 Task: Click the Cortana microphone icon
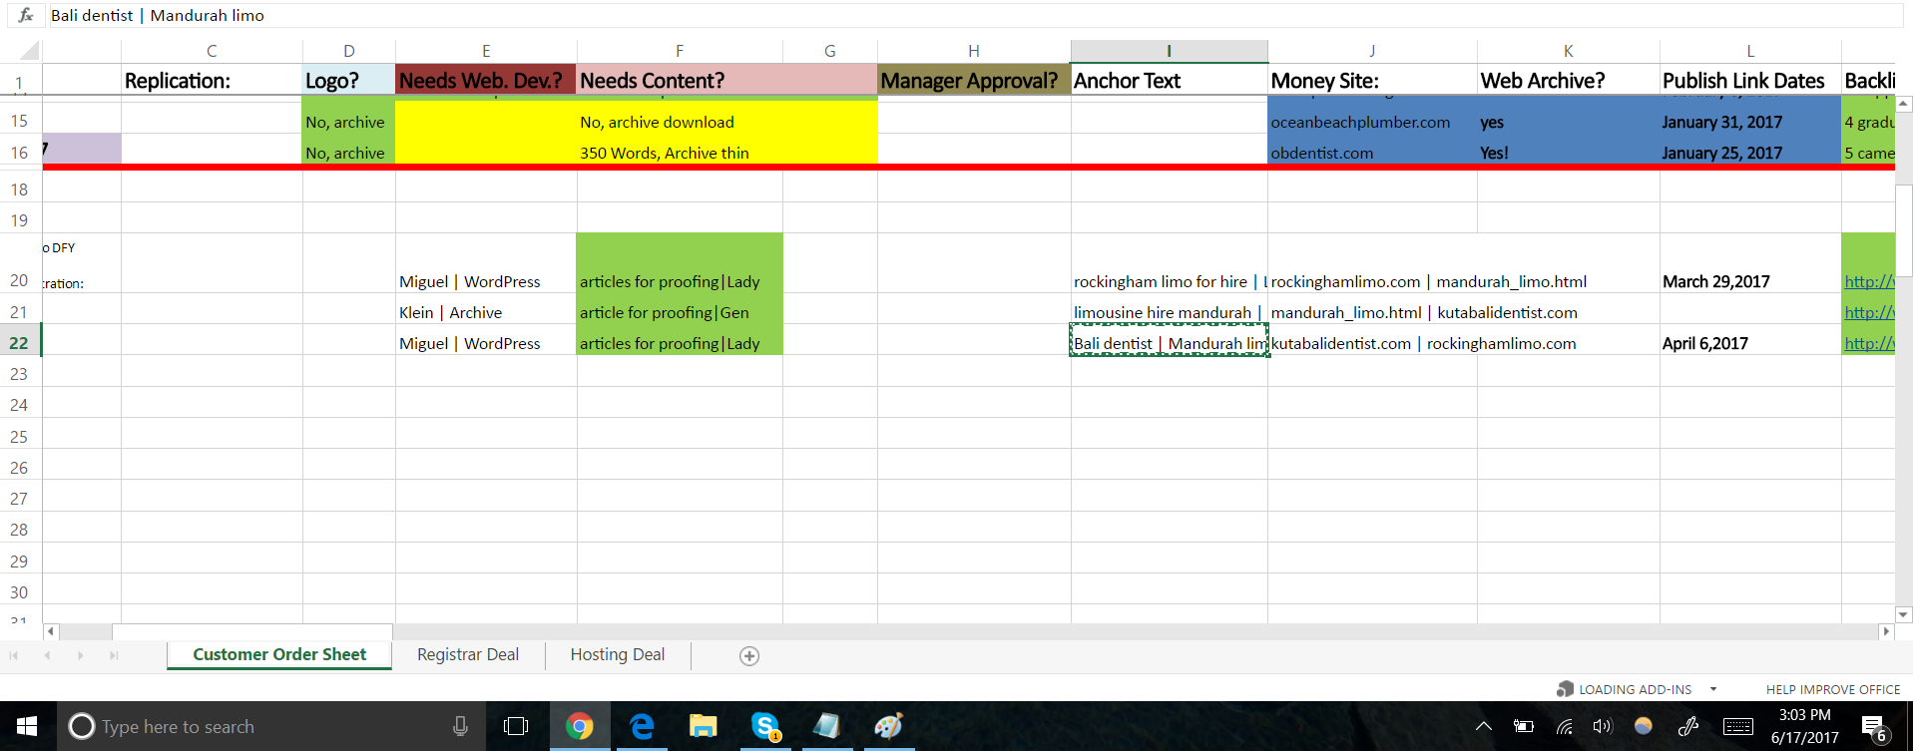click(460, 726)
